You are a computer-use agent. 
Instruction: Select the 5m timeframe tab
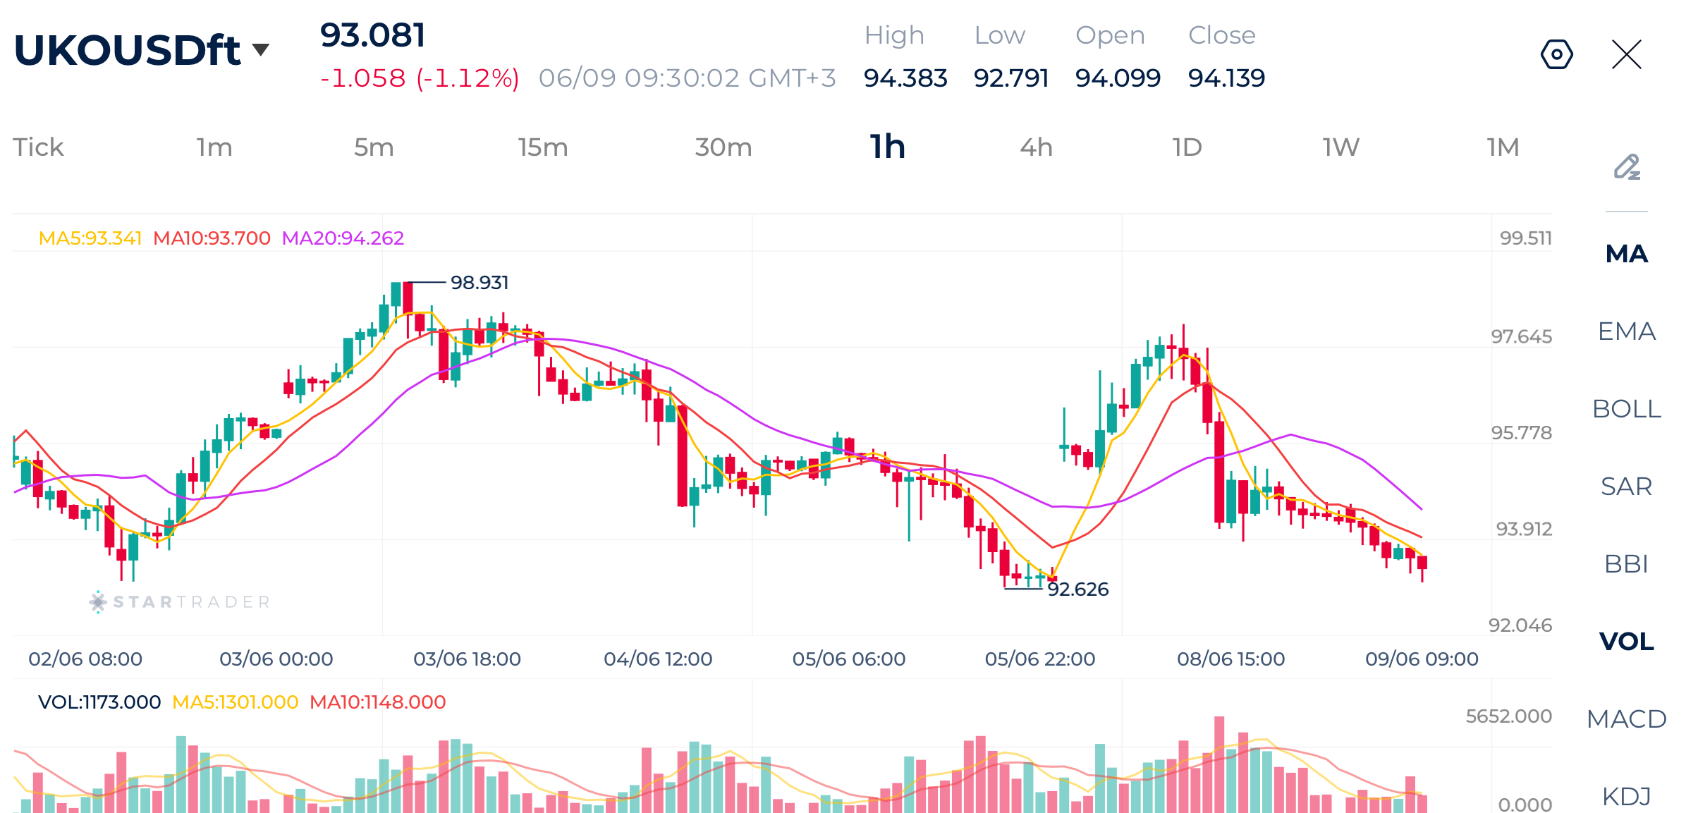(x=374, y=147)
